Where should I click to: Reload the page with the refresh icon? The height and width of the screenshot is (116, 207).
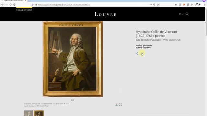pos(10,5)
